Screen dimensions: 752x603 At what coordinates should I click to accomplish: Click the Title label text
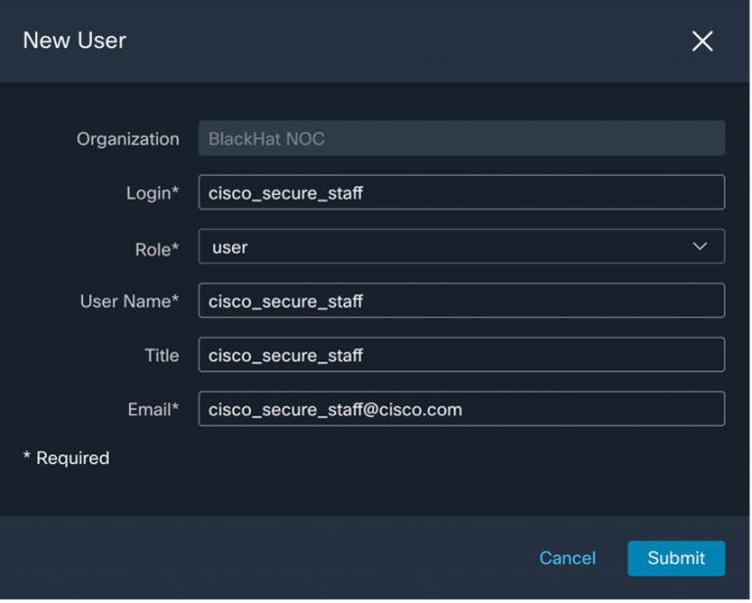pyautogui.click(x=162, y=355)
